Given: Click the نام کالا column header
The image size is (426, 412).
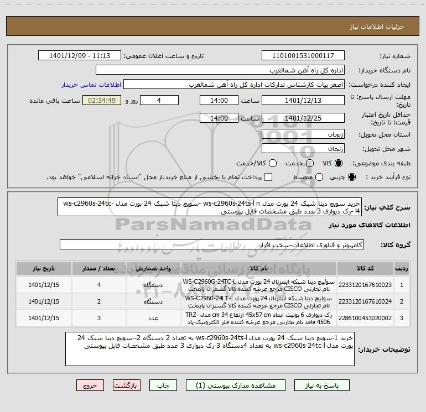Looking at the screenshot, I should (x=259, y=268).
